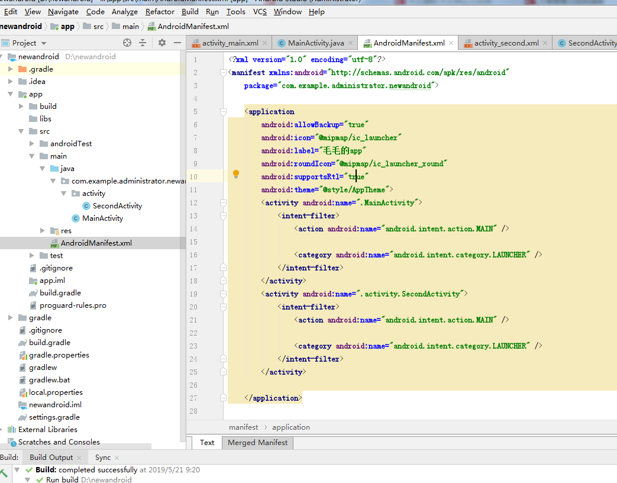Image resolution: width=617 pixels, height=483 pixels.
Task: Click the locate/scroll from source target icon
Action: [x=127, y=43]
